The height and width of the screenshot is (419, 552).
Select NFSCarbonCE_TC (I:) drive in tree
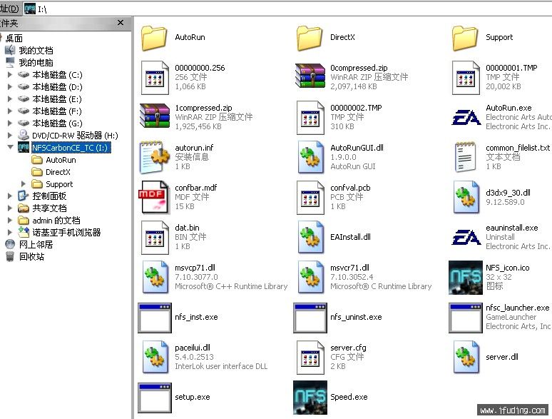click(71, 148)
